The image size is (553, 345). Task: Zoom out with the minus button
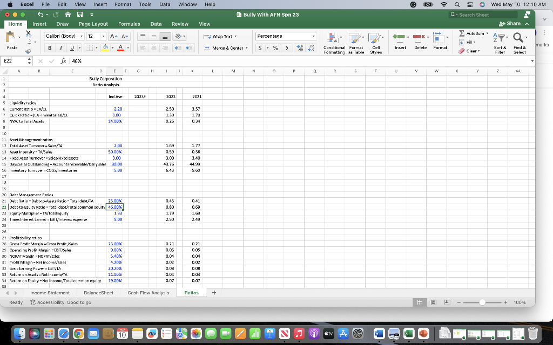coord(459,302)
